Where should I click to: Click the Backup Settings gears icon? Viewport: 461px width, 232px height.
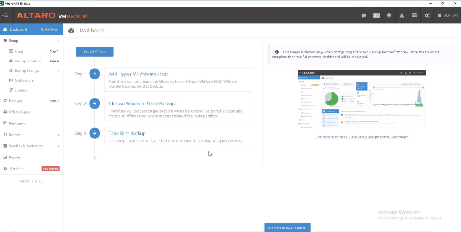[11, 70]
